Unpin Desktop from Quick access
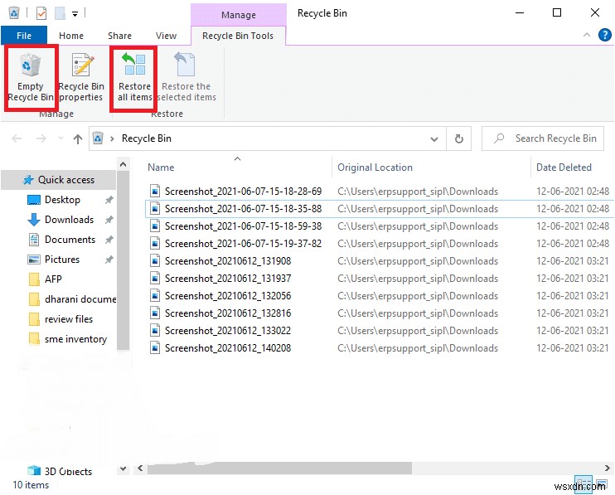 tap(109, 200)
